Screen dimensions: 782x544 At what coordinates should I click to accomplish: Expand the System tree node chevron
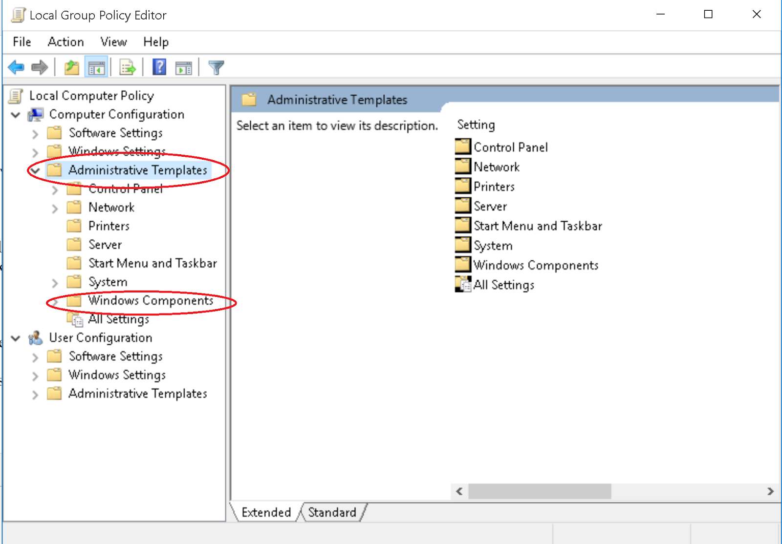point(55,283)
